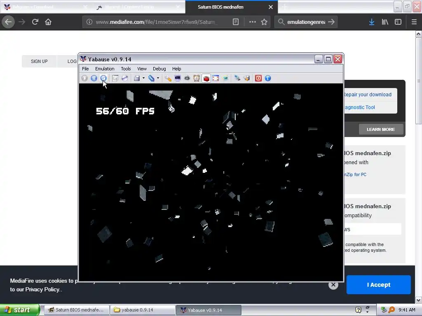Dismiss the cookie banner X button
Viewport: 422px width, 316px height.
tap(333, 285)
